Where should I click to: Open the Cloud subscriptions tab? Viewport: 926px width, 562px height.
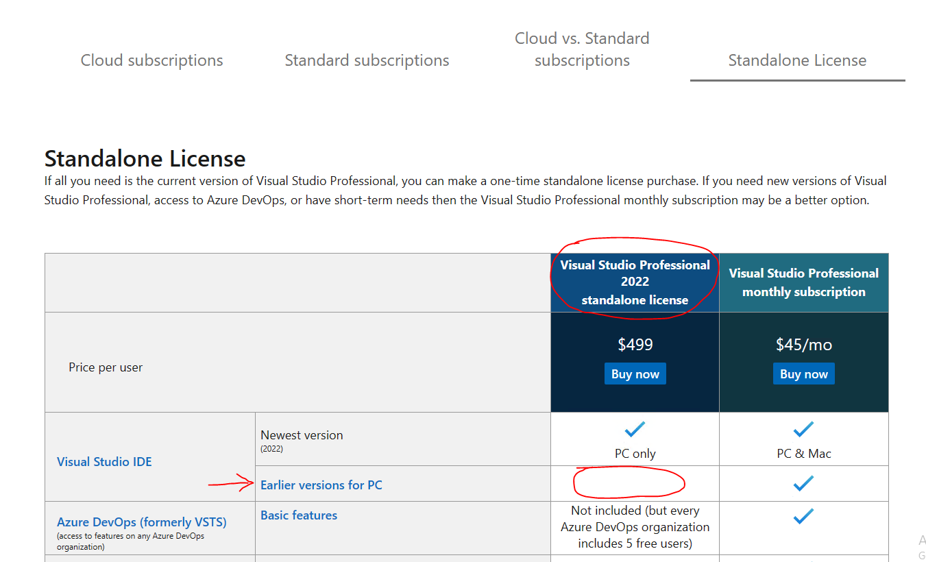[x=151, y=60]
